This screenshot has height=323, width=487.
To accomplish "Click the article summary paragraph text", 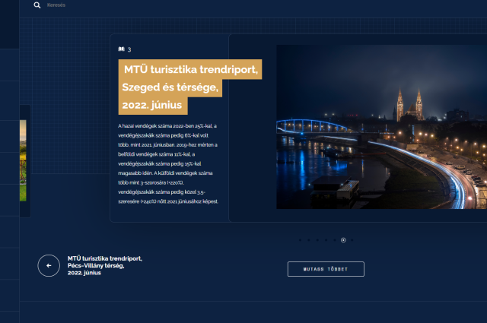I will (x=169, y=163).
